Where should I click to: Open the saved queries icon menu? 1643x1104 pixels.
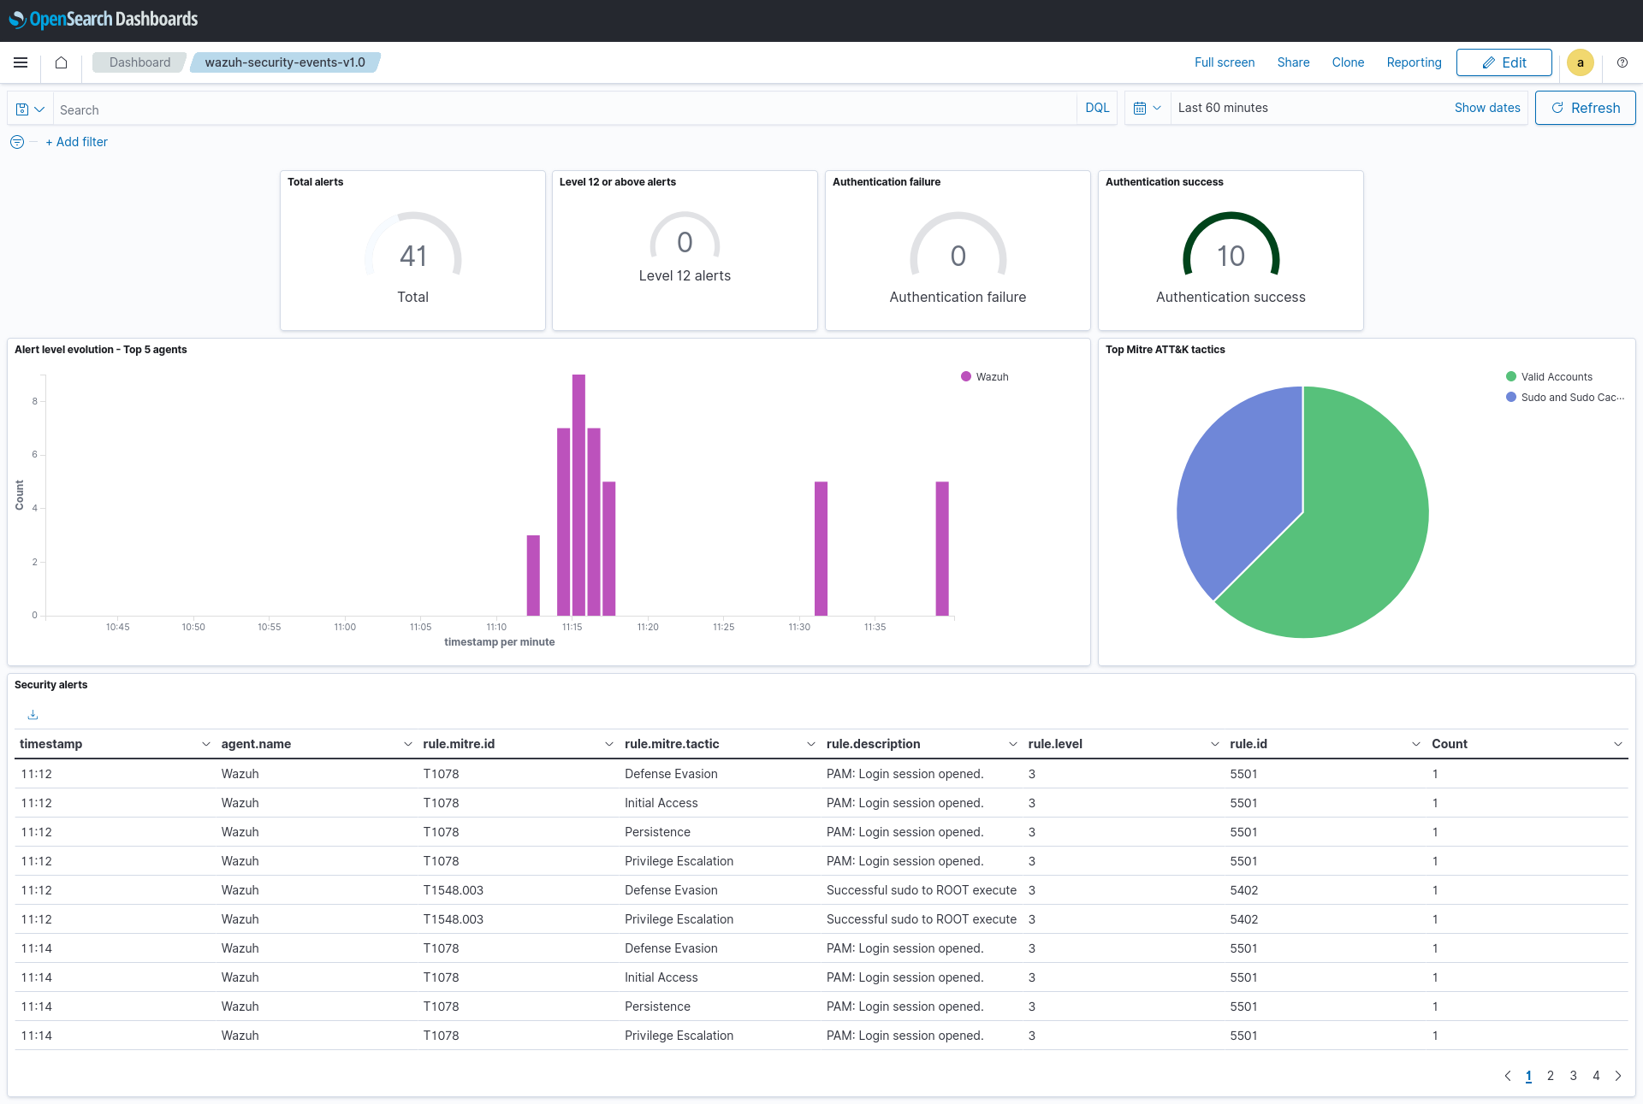(x=30, y=109)
